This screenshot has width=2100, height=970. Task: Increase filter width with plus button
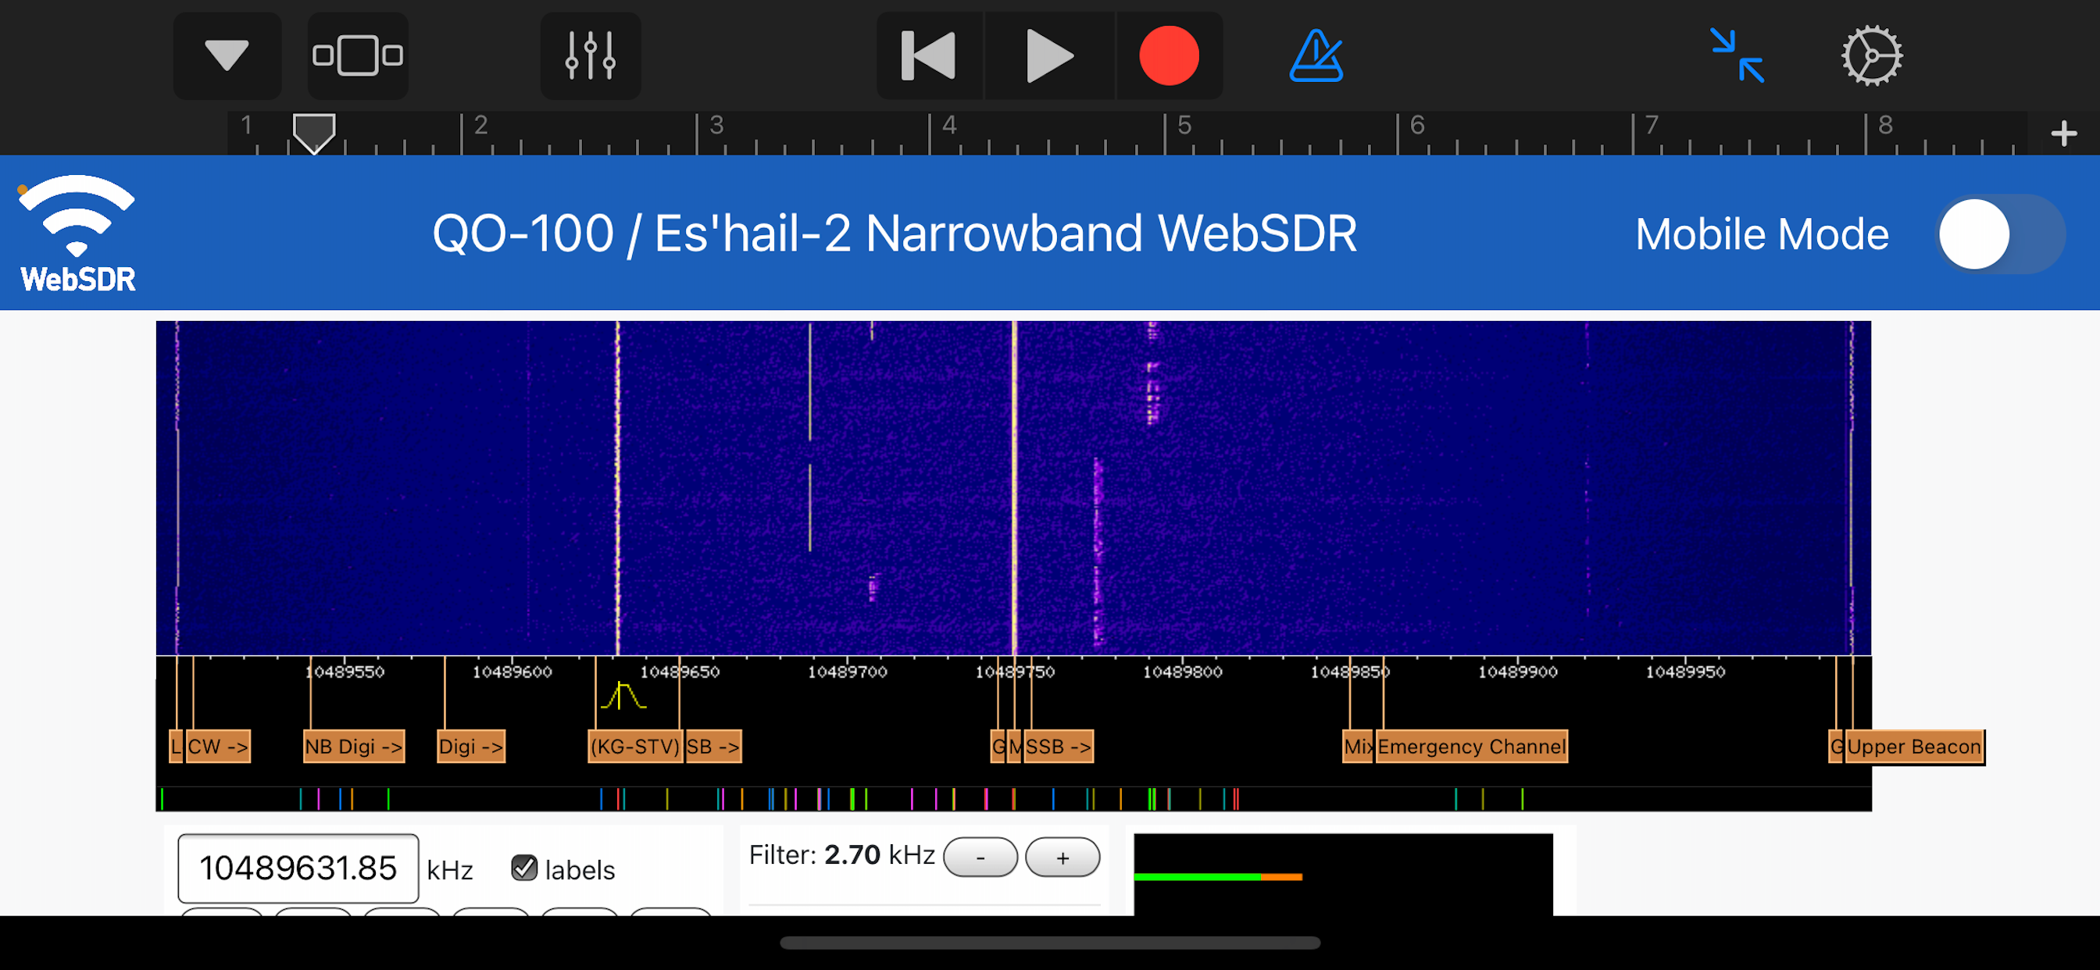coord(1062,858)
